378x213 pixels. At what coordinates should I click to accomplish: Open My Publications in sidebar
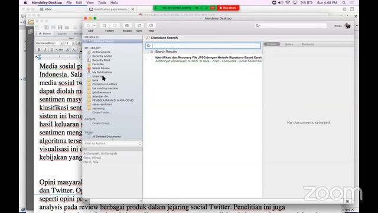(x=102, y=72)
